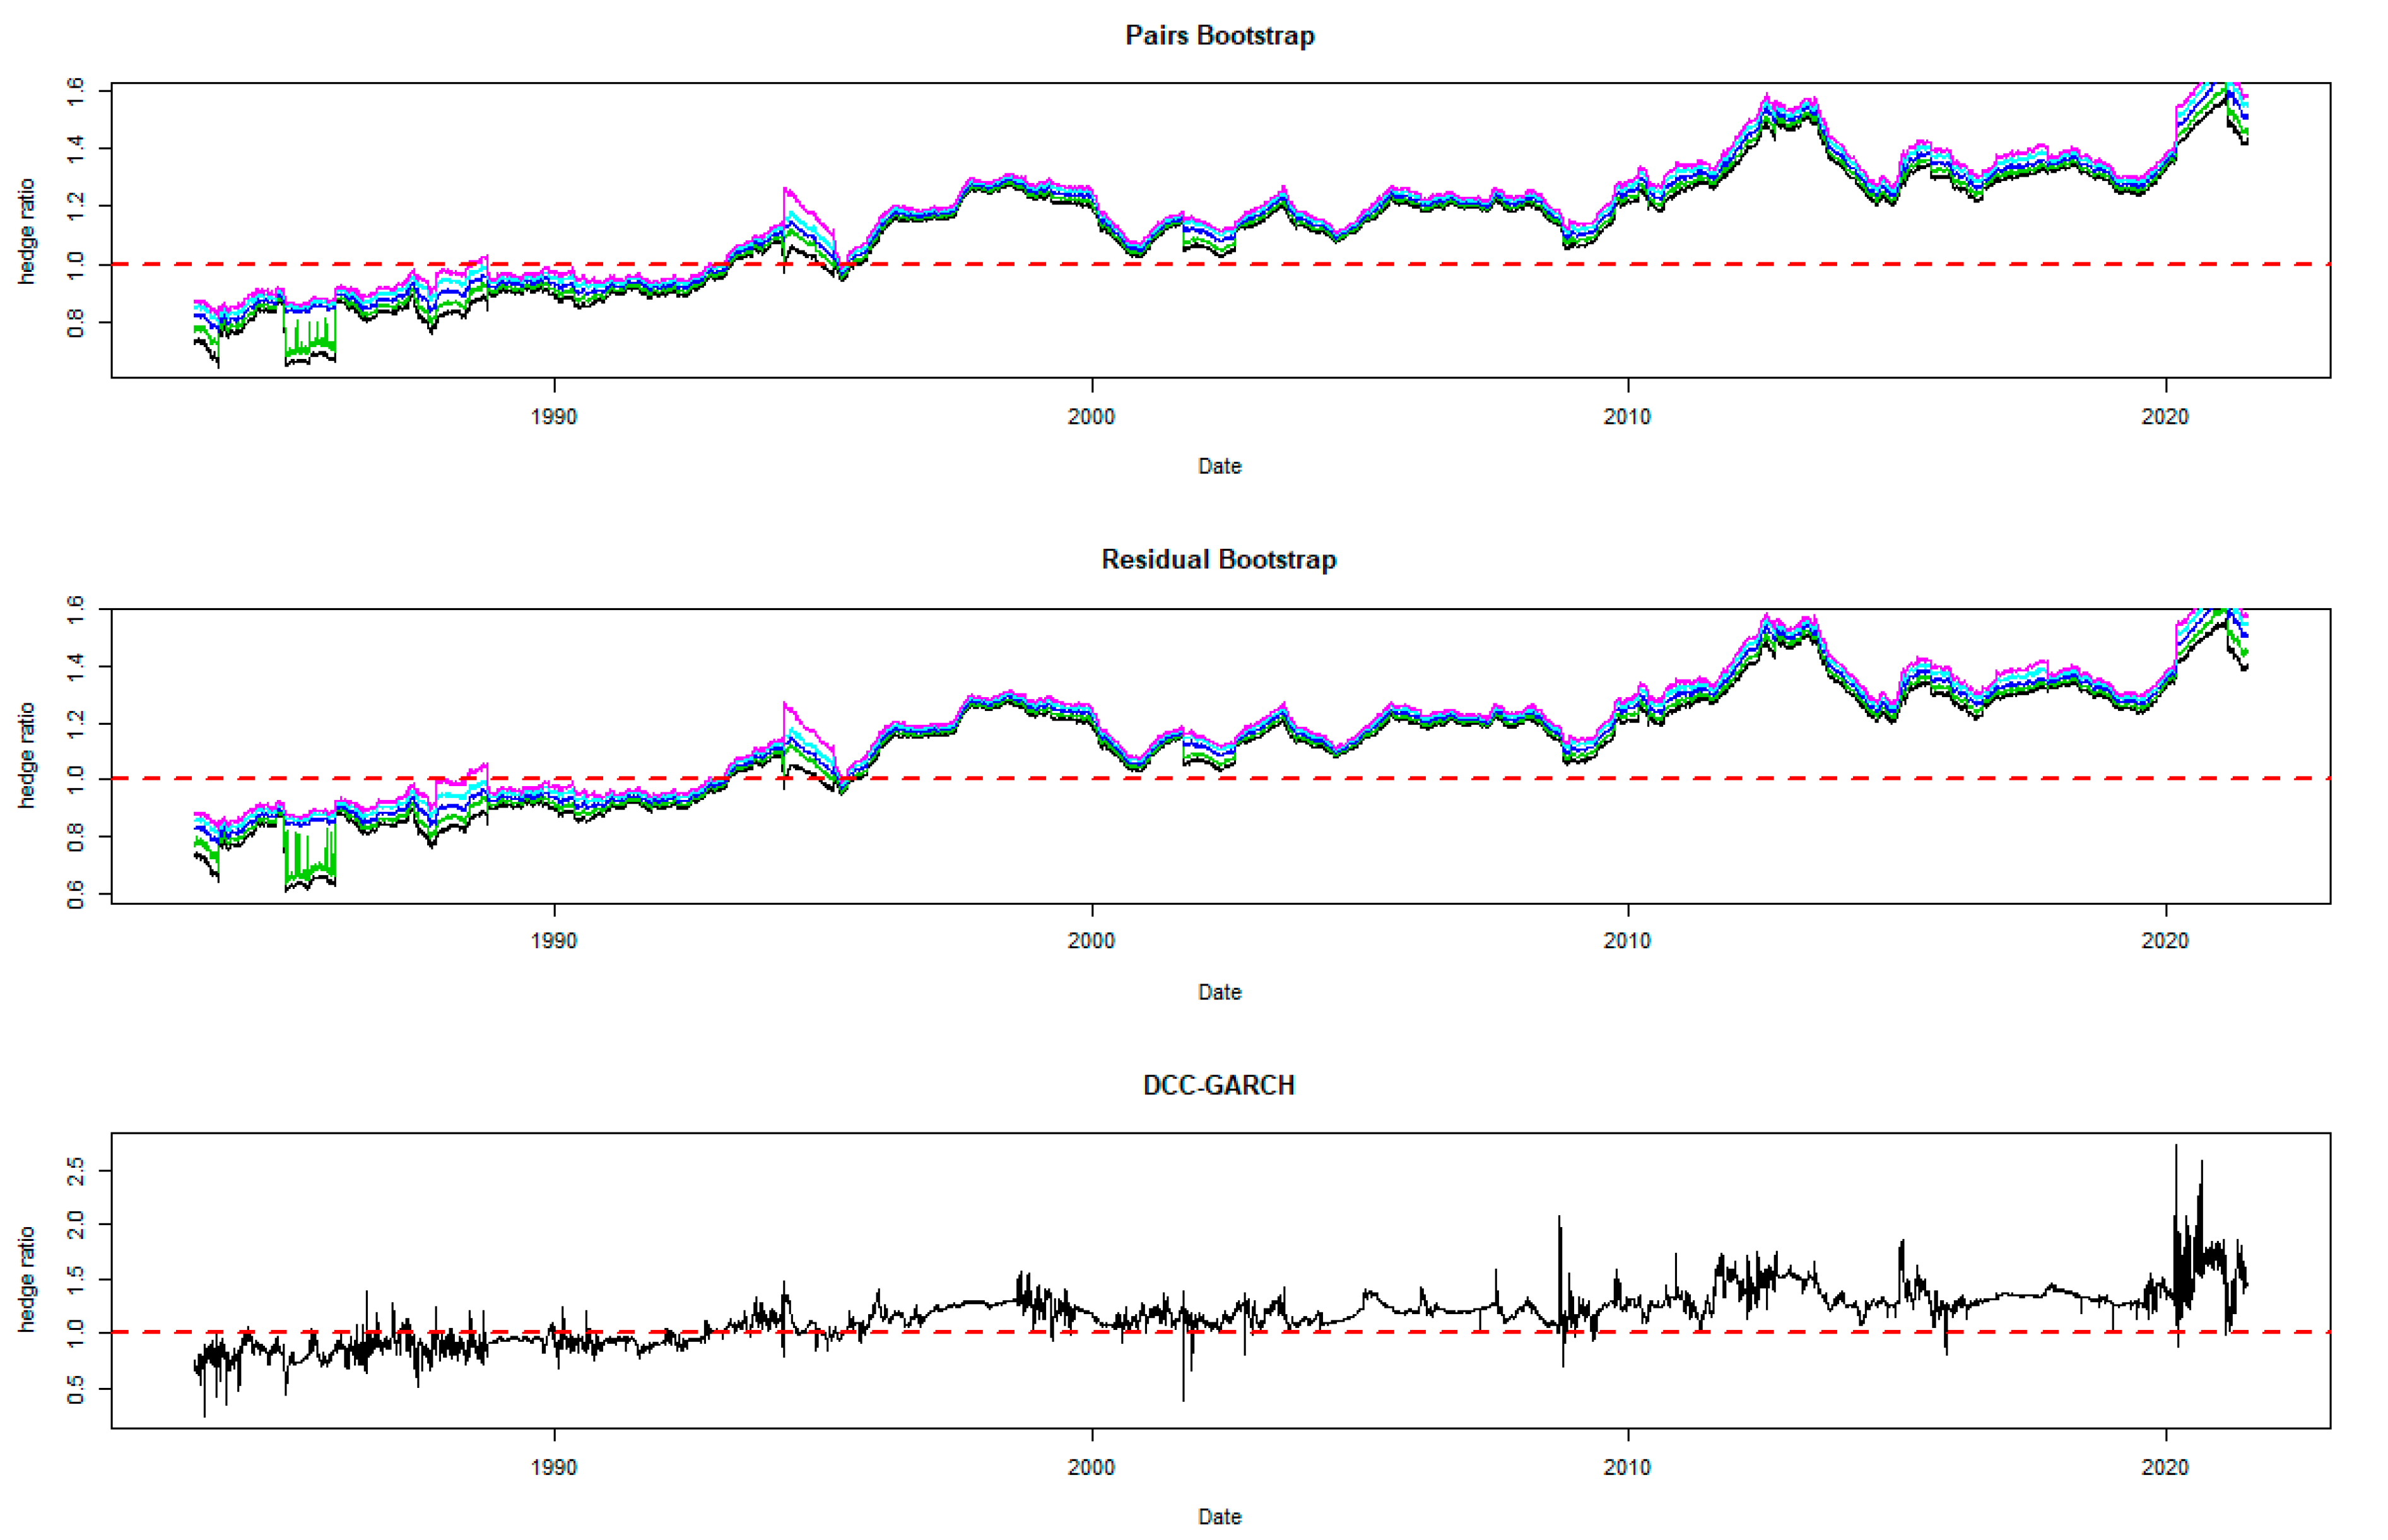Click the 2.5 y-axis value in DCC-GARCH
The height and width of the screenshot is (1540, 2388).
[x=76, y=1171]
